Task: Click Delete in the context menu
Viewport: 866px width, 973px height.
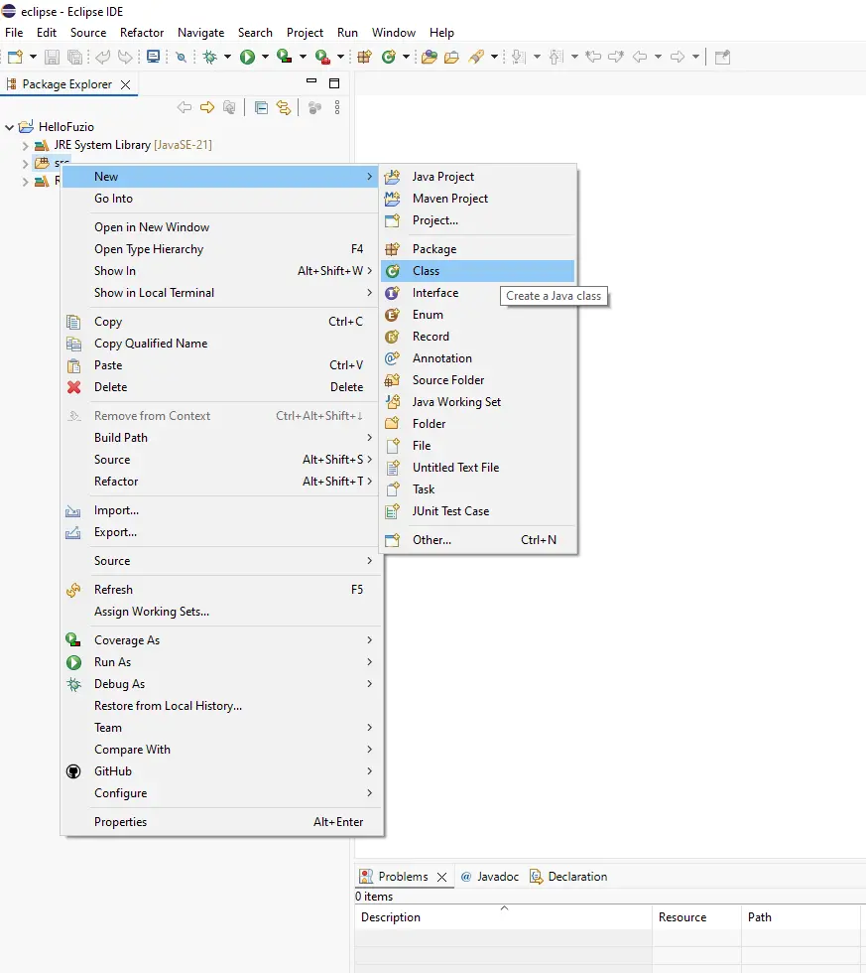Action: click(222, 387)
